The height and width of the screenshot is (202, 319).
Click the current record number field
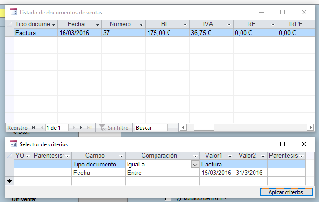(57, 127)
